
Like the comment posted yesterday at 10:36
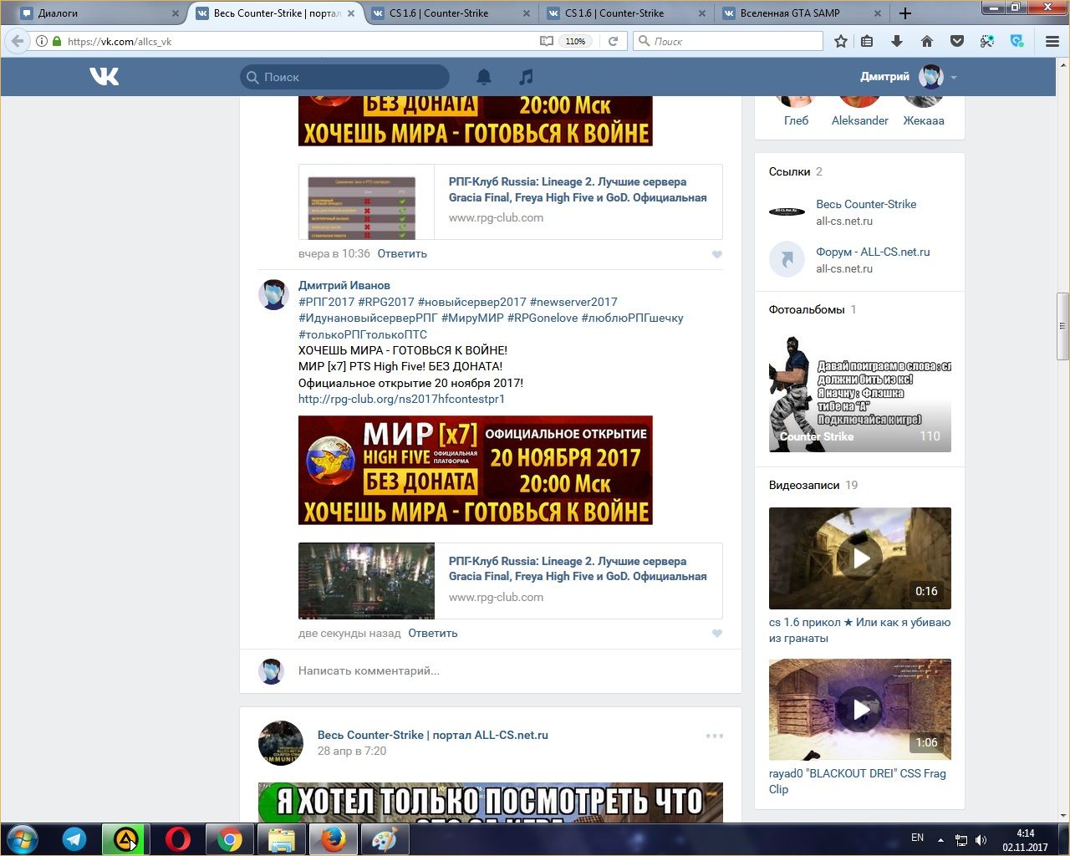[x=716, y=254]
